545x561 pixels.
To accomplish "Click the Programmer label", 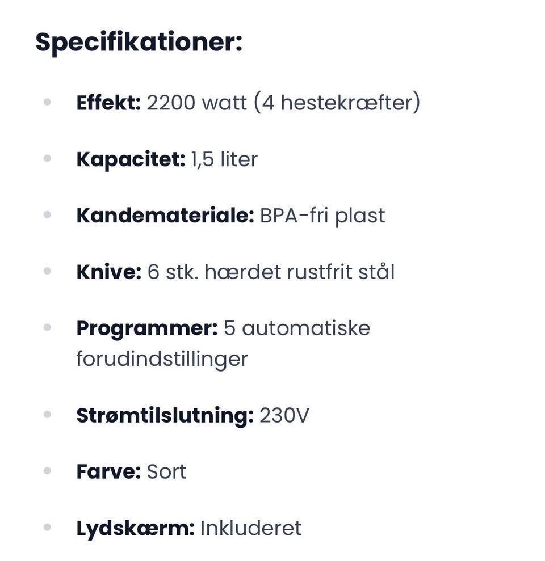I will point(146,328).
